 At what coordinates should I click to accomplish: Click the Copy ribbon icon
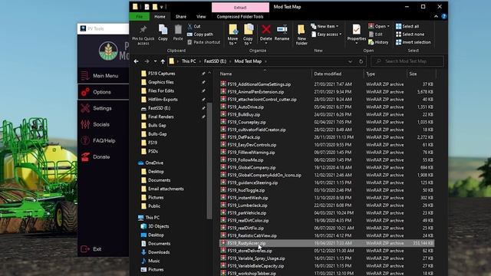pyautogui.click(x=163, y=30)
